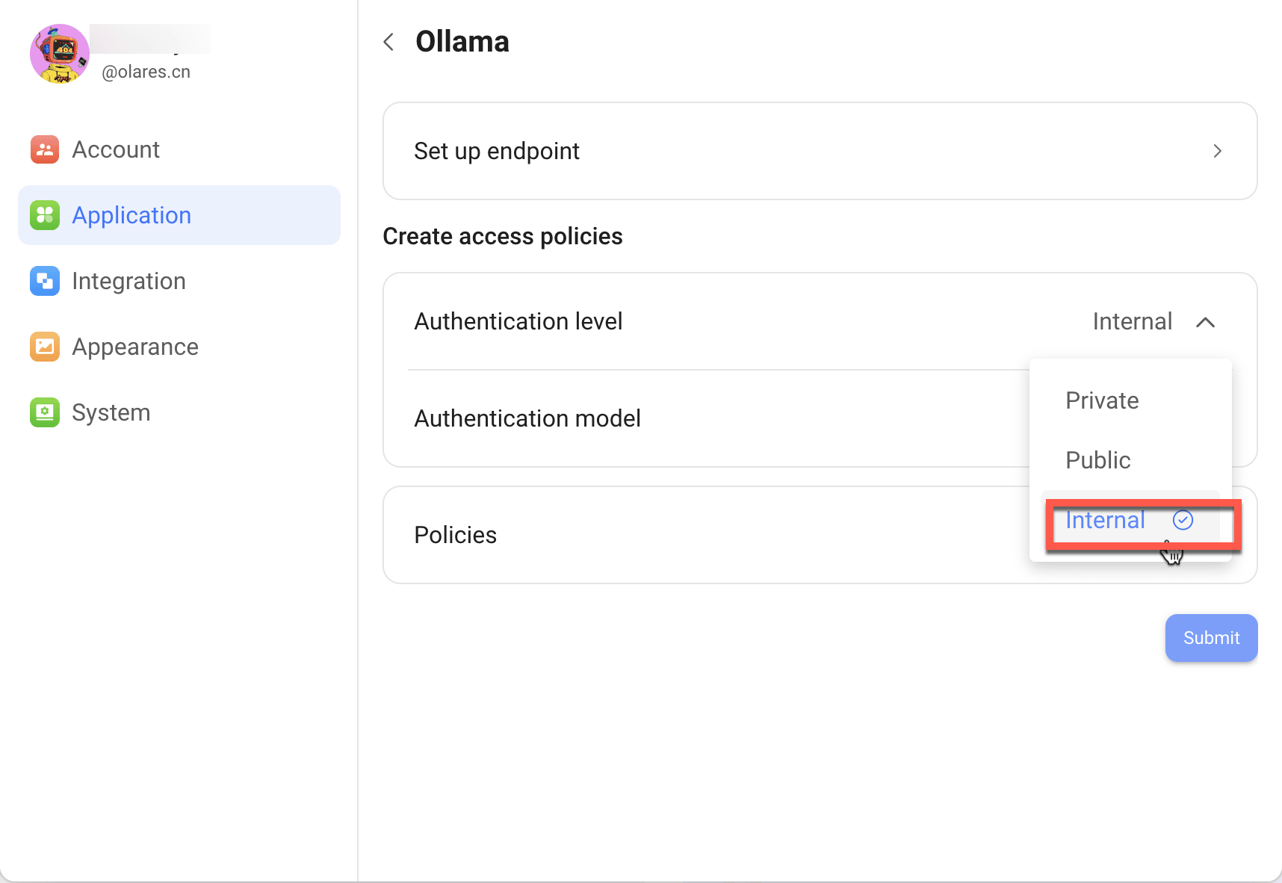Click the blue Integration icon

coord(45,281)
